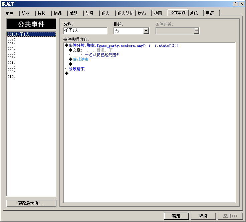The width and height of the screenshot is (246, 222).
Task: Go to the 动画 tab
Action: tap(160, 13)
